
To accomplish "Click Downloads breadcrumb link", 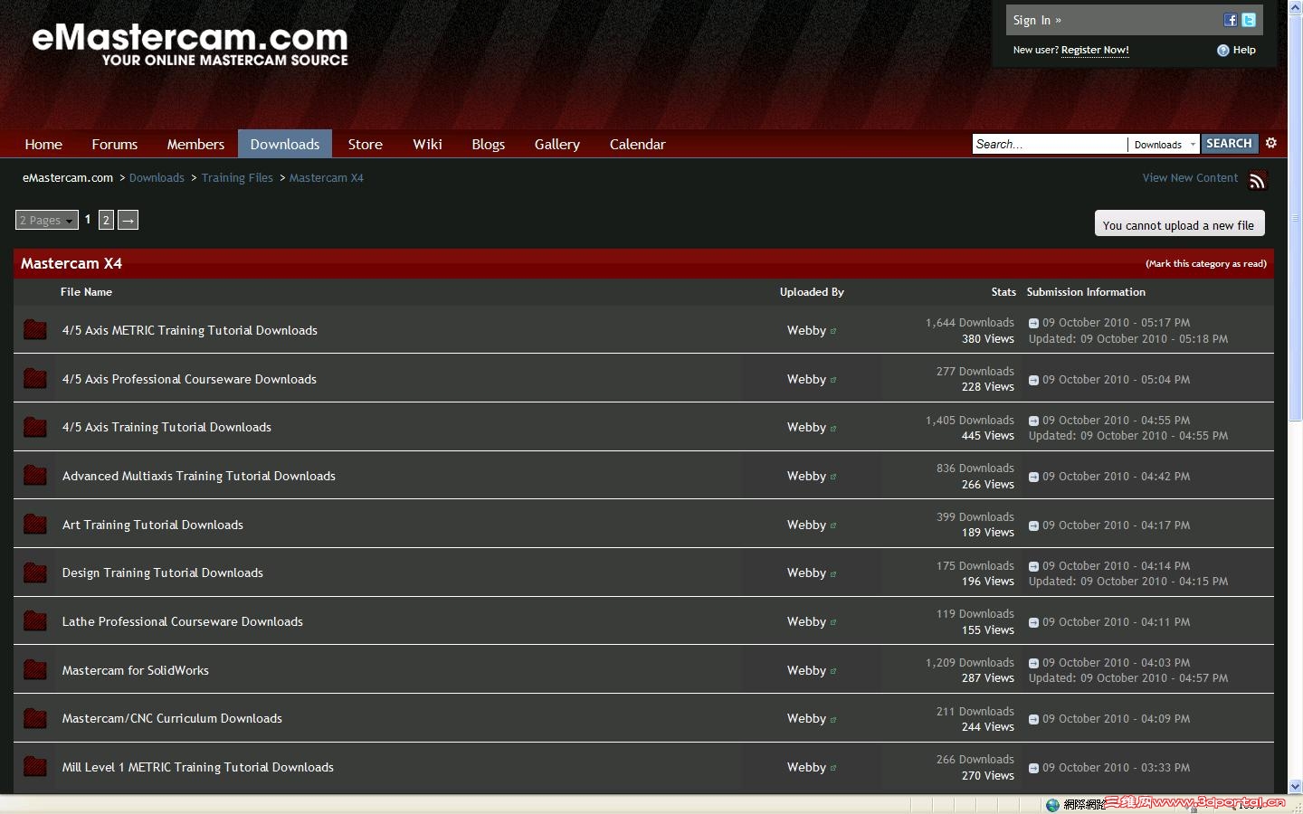I will point(157,178).
